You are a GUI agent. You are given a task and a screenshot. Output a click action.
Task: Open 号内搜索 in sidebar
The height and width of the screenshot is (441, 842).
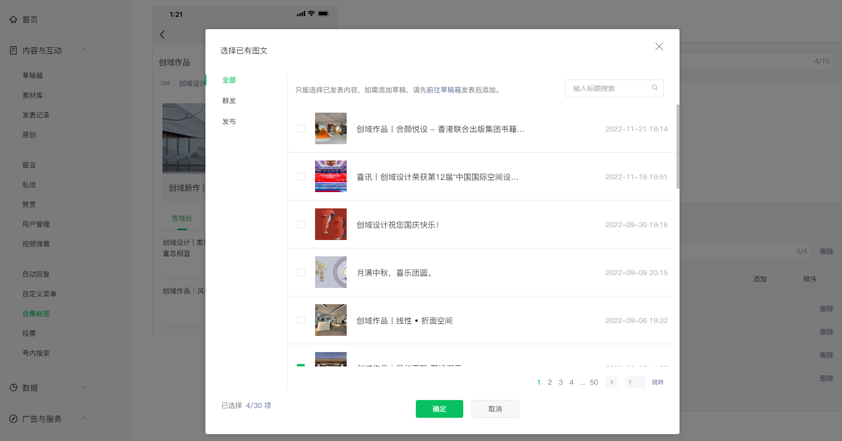36,353
